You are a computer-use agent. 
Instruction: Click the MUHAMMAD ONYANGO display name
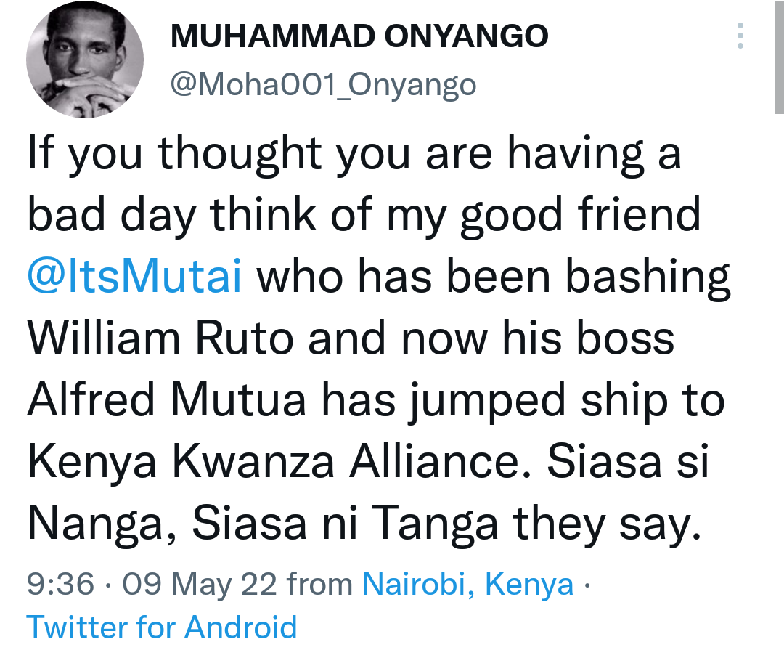pyautogui.click(x=359, y=36)
